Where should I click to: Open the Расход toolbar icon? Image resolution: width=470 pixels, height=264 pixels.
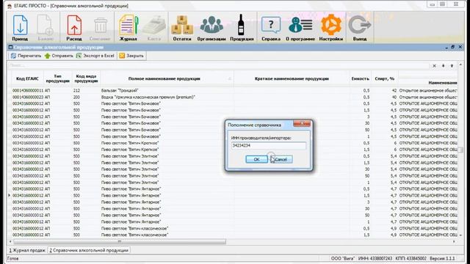point(74,28)
